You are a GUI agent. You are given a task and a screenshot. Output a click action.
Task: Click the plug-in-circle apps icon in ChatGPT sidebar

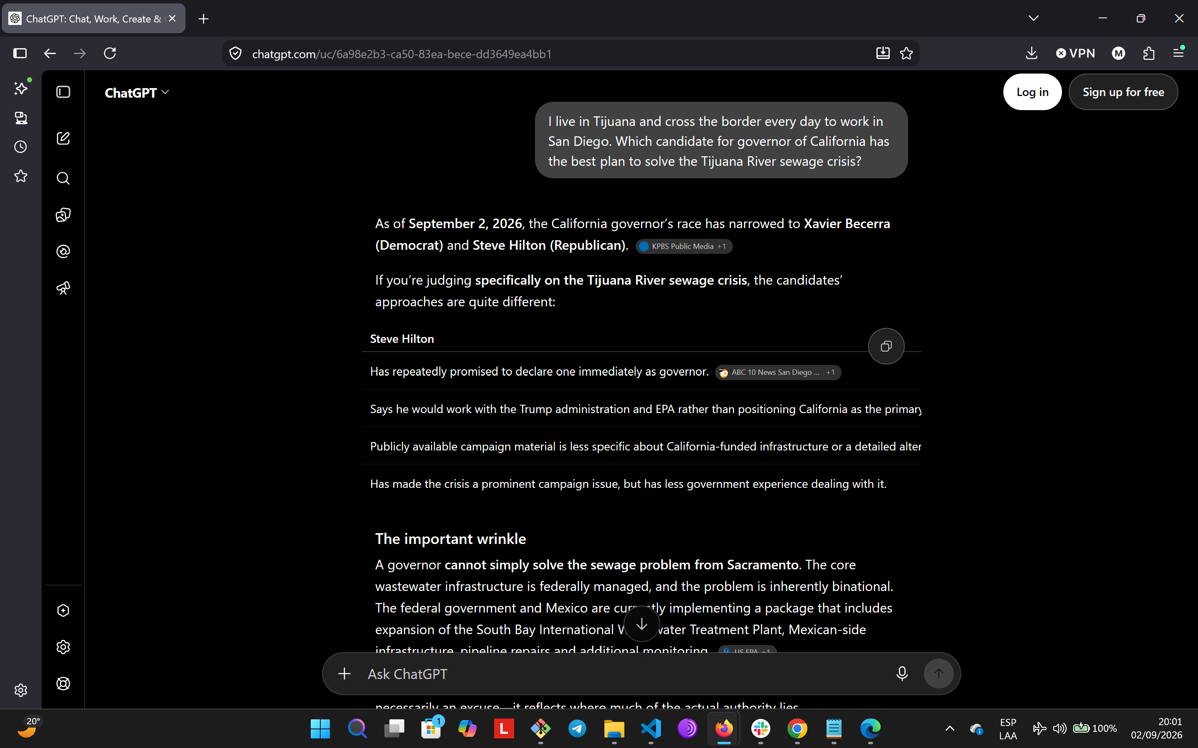click(x=63, y=251)
